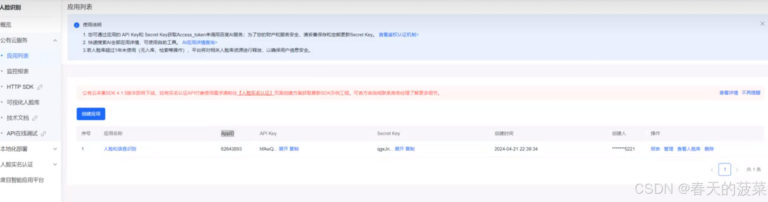Click the 创建时间 column header
The image size is (768, 202).
[504, 133]
